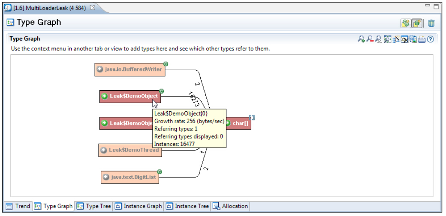Toggle the pressed single-class icon button
Image resolution: width=446 pixels, height=216 pixels.
416,23
